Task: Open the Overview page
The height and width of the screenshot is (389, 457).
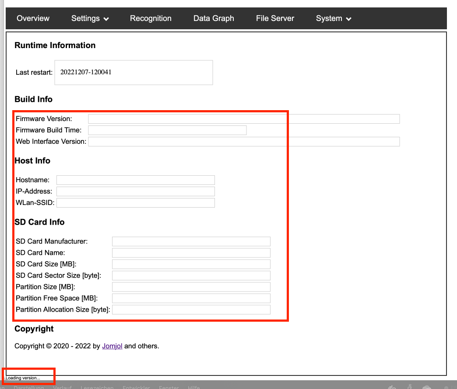Action: point(33,18)
